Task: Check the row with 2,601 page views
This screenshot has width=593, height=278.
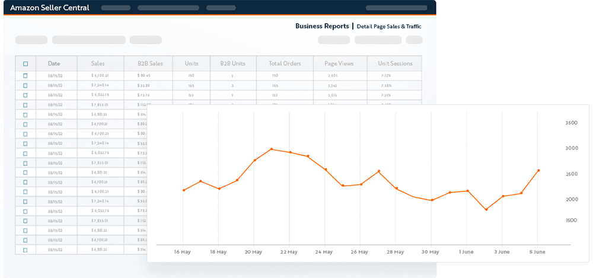Action: click(x=25, y=76)
